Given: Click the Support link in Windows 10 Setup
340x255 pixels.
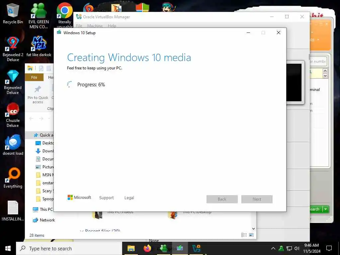Looking at the screenshot, I should [x=107, y=198].
